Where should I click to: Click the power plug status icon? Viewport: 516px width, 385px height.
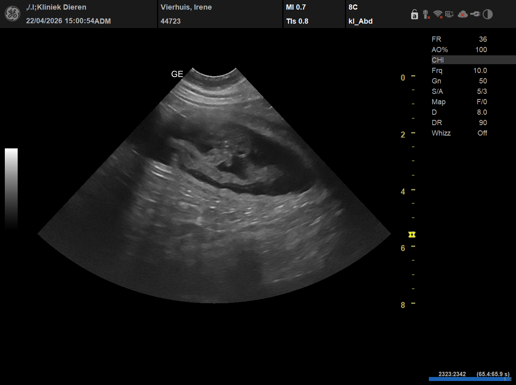coord(475,14)
